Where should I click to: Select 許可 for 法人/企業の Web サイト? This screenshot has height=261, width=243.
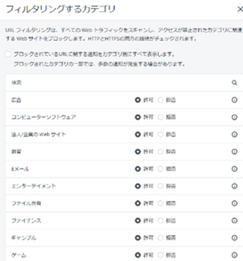pyautogui.click(x=137, y=134)
